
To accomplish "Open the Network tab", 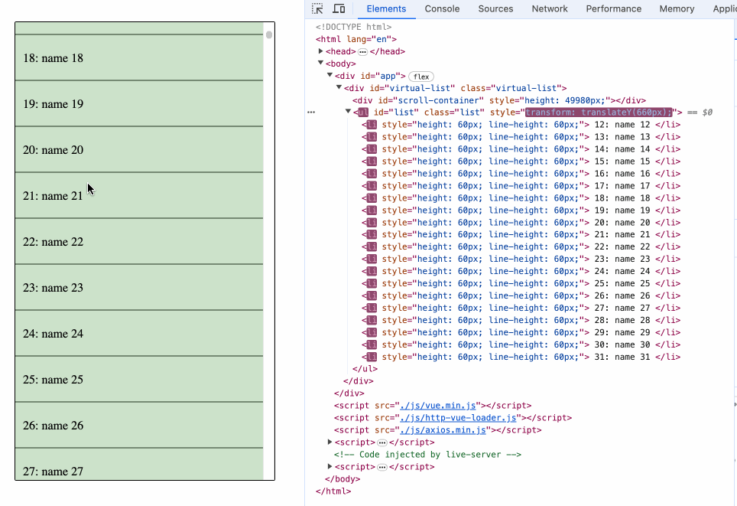I will [549, 8].
